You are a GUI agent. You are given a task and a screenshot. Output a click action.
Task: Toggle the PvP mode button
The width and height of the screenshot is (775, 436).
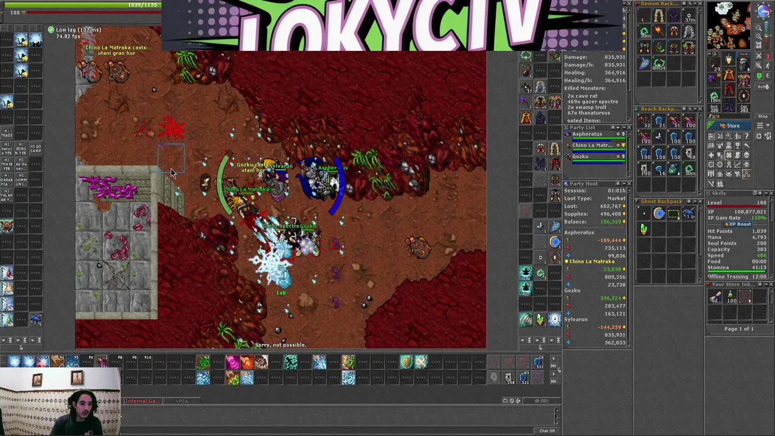[x=763, y=87]
